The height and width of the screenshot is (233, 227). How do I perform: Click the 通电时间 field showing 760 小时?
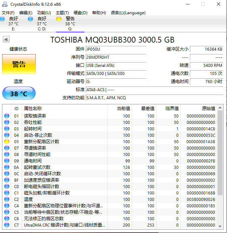[207, 82]
